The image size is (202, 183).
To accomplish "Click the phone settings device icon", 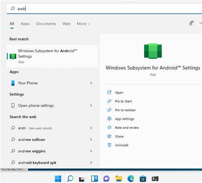I will pyautogui.click(x=13, y=106).
